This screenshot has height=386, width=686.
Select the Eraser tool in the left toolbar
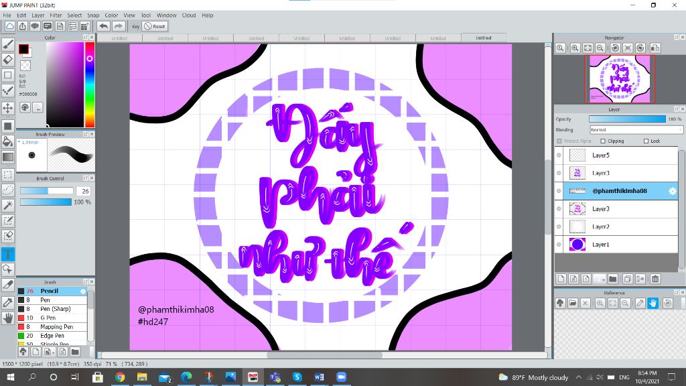click(8, 60)
